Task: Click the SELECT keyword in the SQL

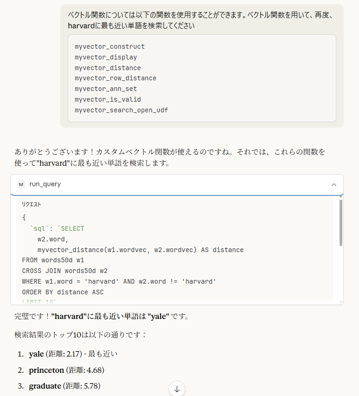Action: pos(72,228)
